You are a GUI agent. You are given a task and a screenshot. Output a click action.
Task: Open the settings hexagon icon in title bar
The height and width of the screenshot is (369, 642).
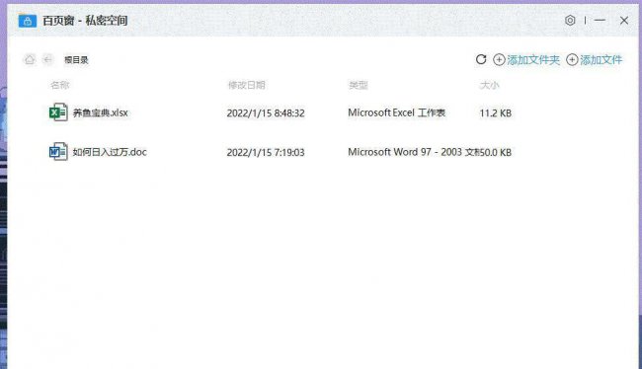coord(570,20)
